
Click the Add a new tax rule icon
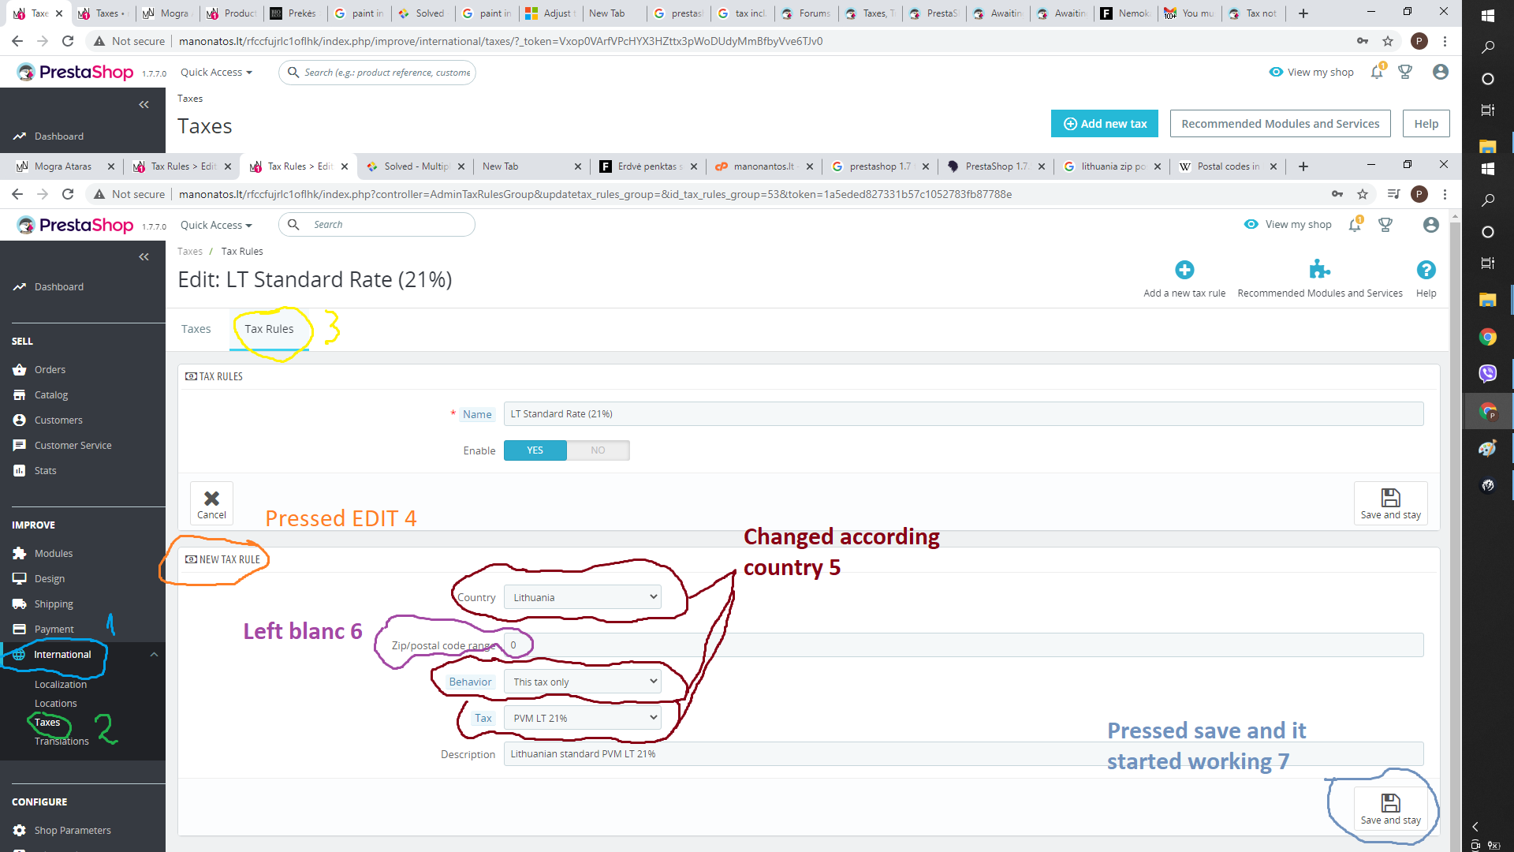(x=1184, y=271)
